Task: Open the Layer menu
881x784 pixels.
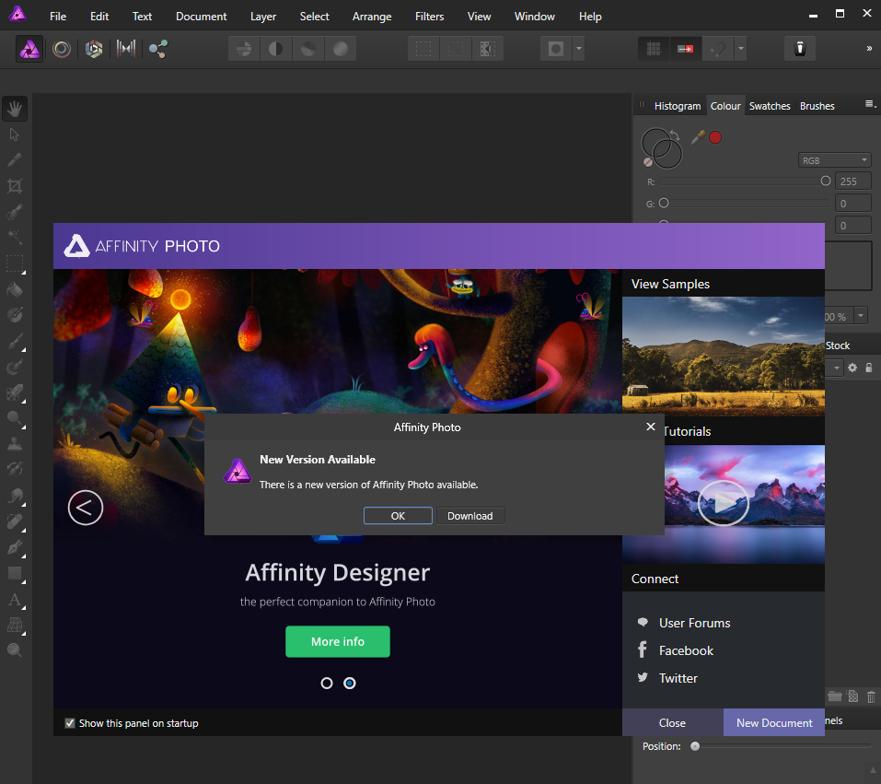Action: pos(263,17)
